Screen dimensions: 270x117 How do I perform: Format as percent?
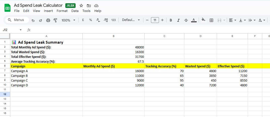coord(91,20)
